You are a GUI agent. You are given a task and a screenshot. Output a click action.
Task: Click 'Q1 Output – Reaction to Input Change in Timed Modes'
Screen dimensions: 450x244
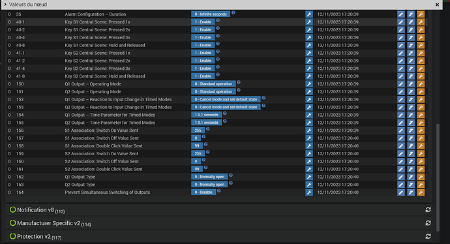[x=118, y=99]
